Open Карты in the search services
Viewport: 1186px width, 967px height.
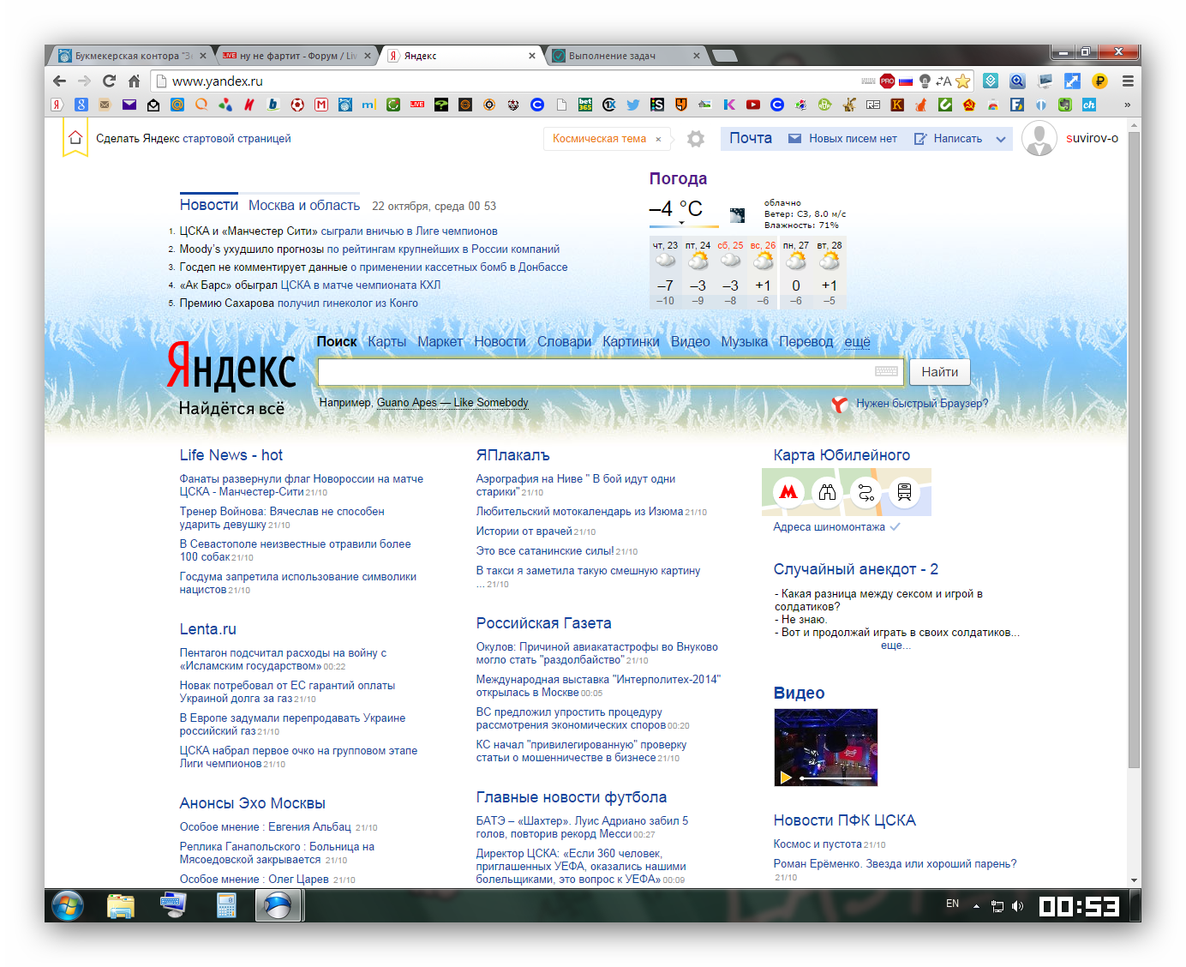pyautogui.click(x=387, y=341)
